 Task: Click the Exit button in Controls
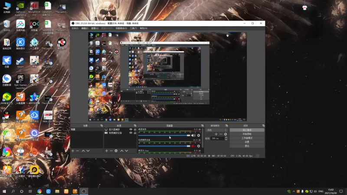click(247, 146)
